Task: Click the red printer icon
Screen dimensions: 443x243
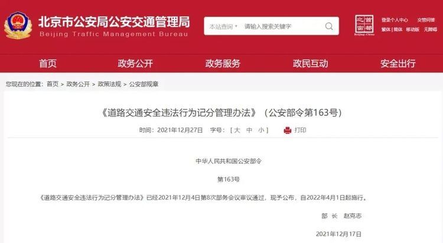Action: pos(287,130)
